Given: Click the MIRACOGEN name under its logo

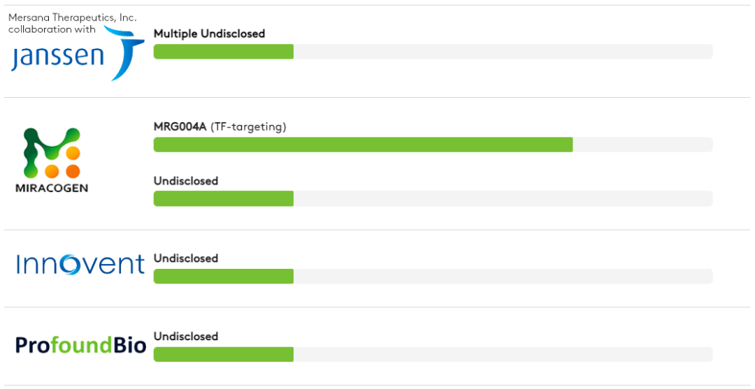Looking at the screenshot, I should tap(51, 188).
